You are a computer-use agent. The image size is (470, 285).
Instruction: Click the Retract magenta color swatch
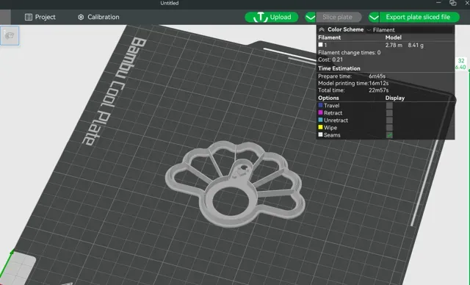[x=320, y=112]
